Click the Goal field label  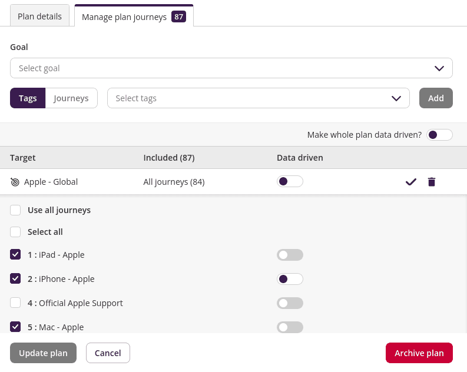tap(19, 47)
